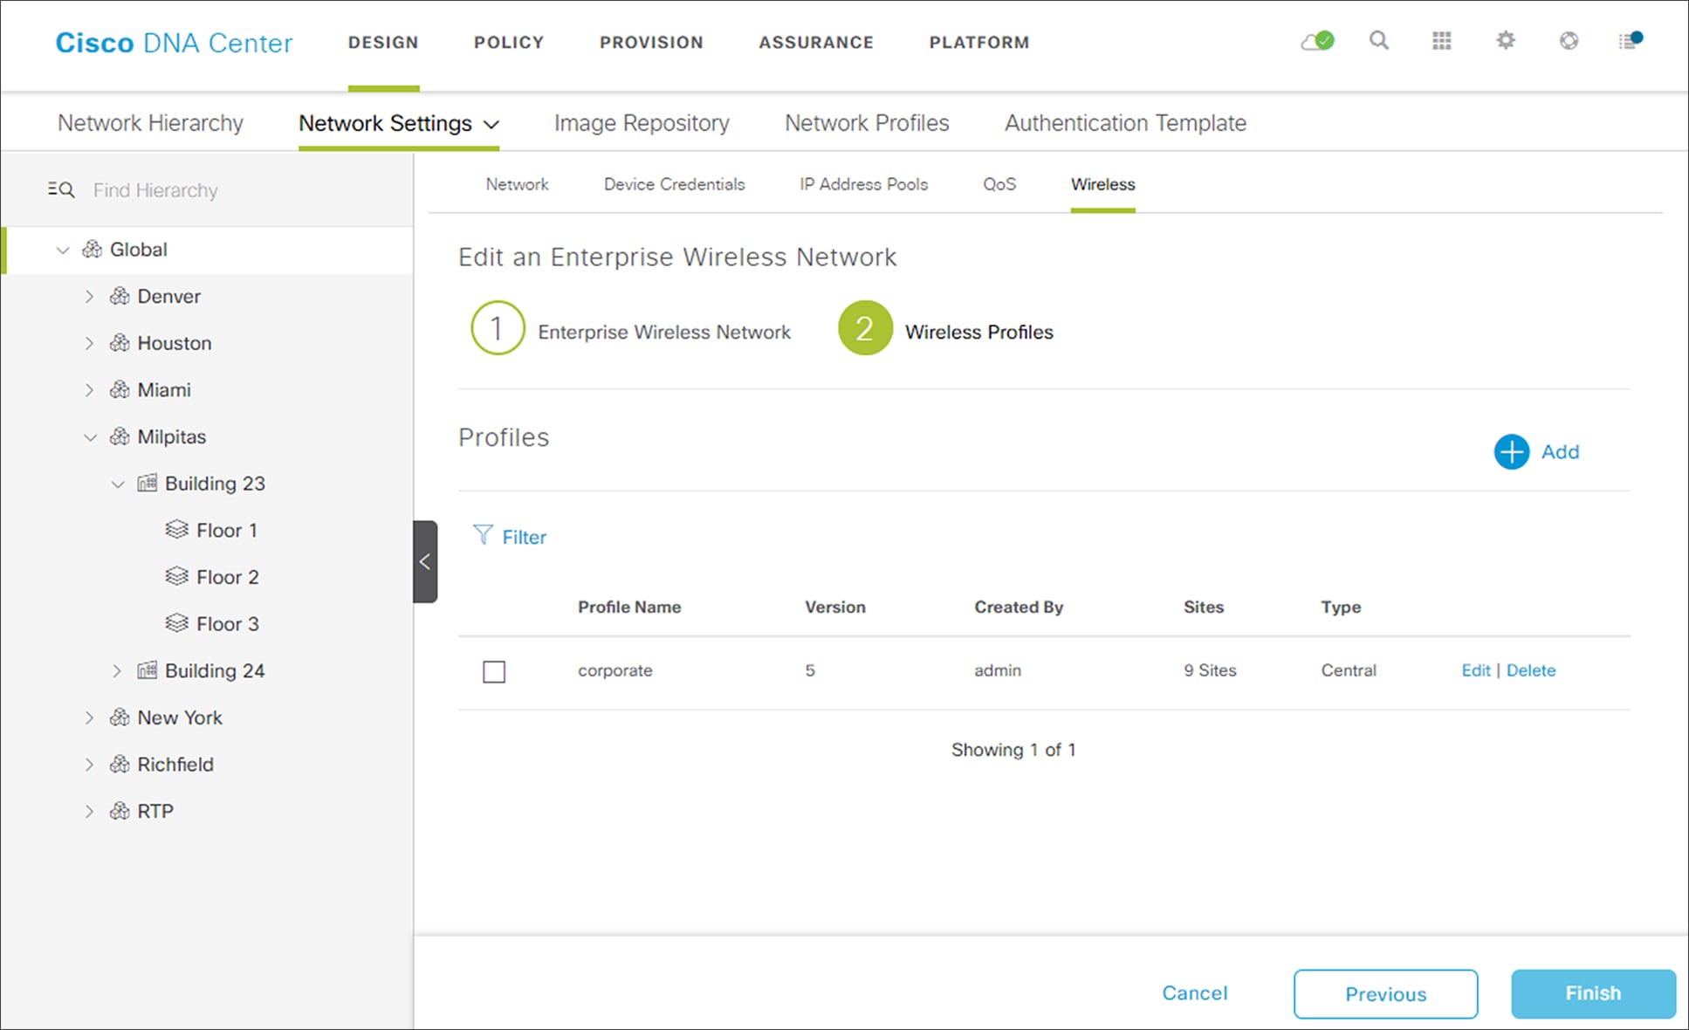Click the search magnifier icon in header
Screen dimensions: 1689x1030
point(1379,41)
